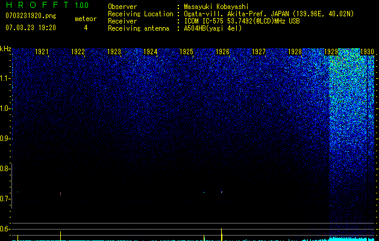The image size is (379, 241).
Task: Click the 1924 time marker
Action: coord(151,51)
